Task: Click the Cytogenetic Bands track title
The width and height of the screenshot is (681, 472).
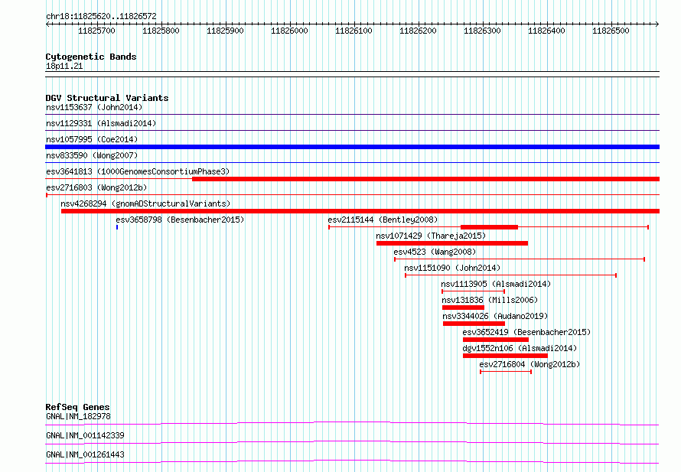Action: click(91, 57)
